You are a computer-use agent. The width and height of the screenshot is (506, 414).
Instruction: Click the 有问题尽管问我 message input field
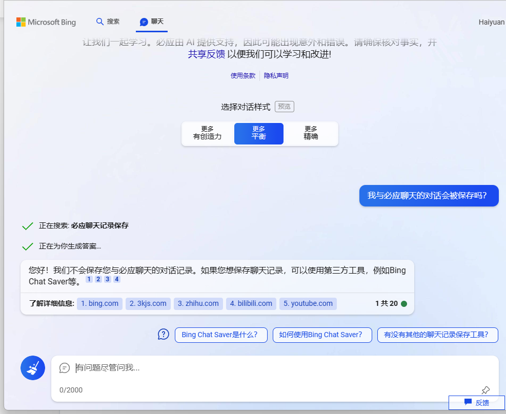point(272,368)
